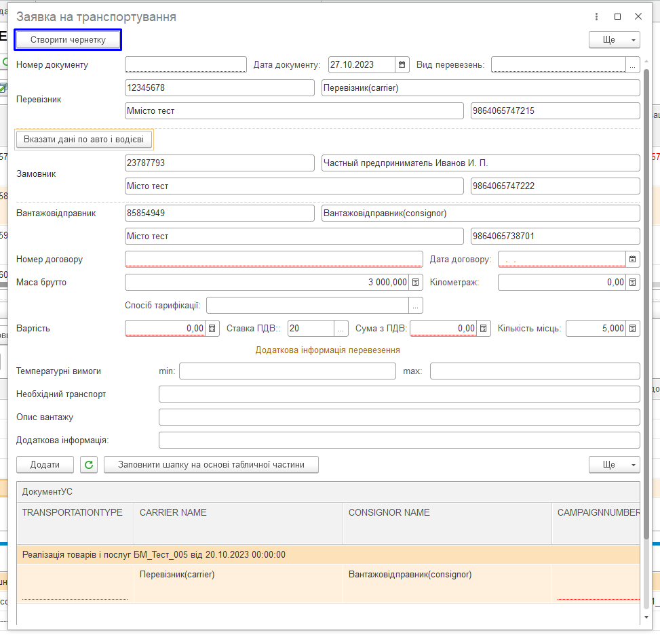660x637 pixels.
Task: Open selection for Вид перевезень field
Action: (x=632, y=65)
